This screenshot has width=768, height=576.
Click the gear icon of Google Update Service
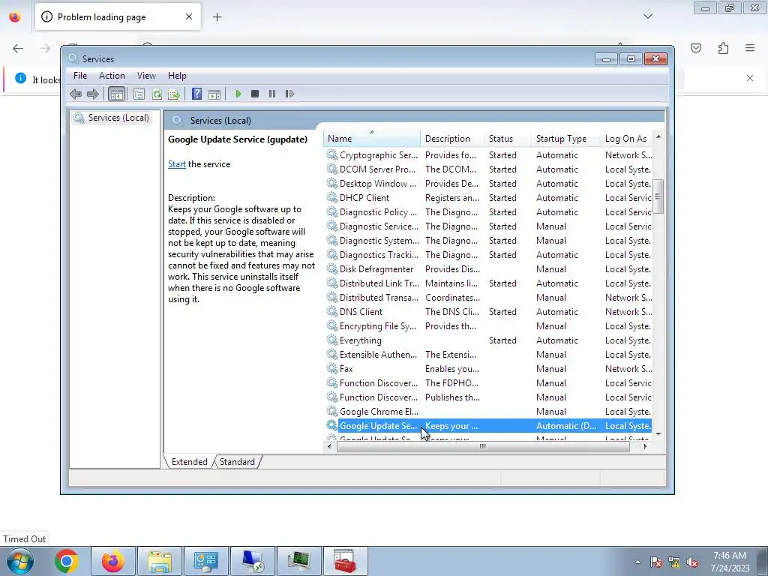[x=332, y=425]
